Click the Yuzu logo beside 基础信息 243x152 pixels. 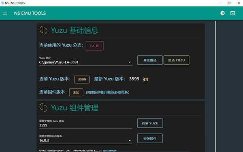(x=43, y=30)
